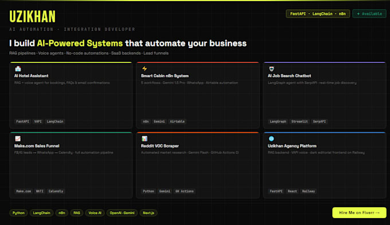The width and height of the screenshot is (390, 225).
Task: Select the LangChain skill pill at bottom
Action: coord(41,213)
